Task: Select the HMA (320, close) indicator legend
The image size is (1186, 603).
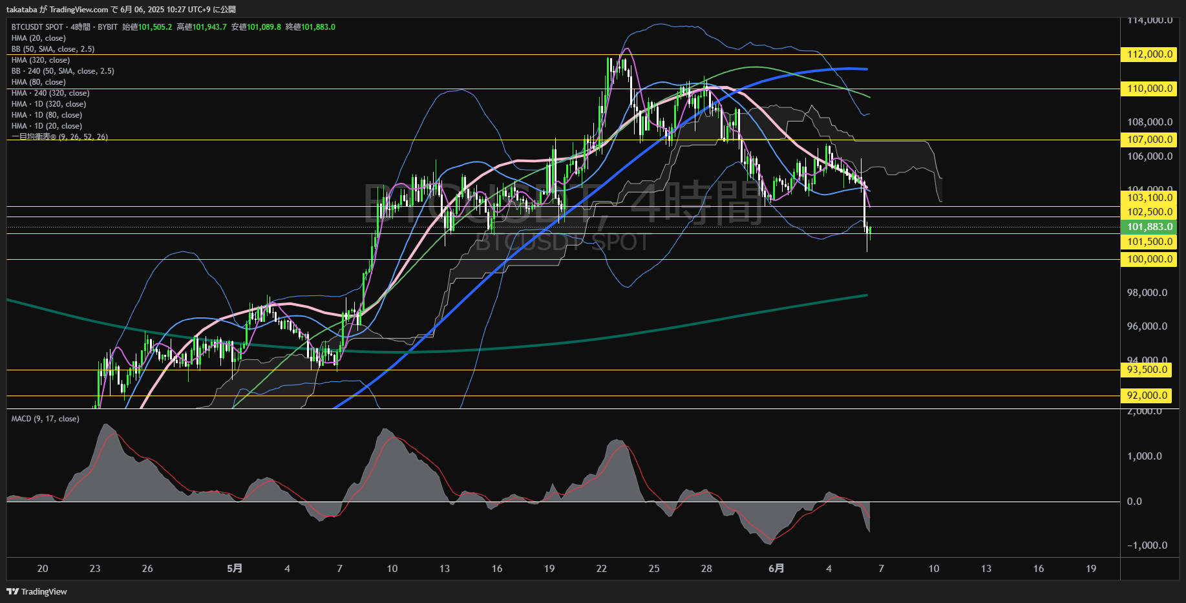Action: pyautogui.click(x=41, y=60)
